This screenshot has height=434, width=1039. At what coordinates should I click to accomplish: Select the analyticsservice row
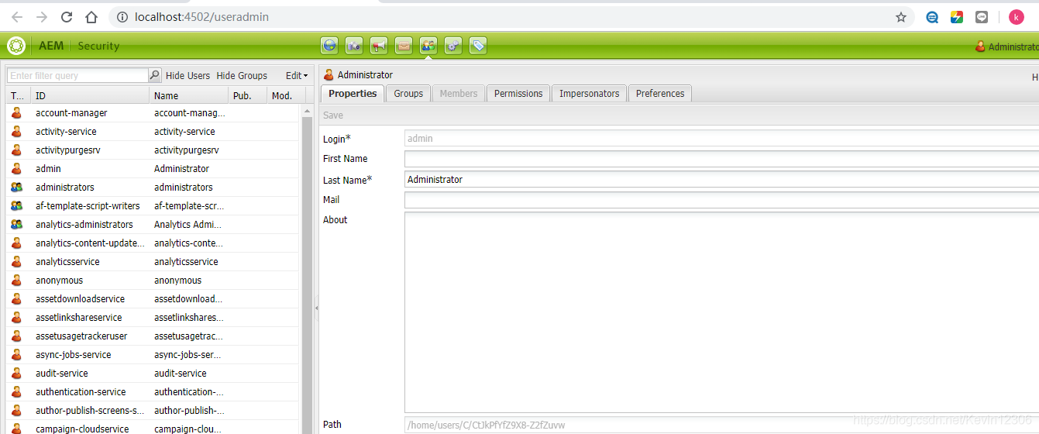pyautogui.click(x=152, y=262)
